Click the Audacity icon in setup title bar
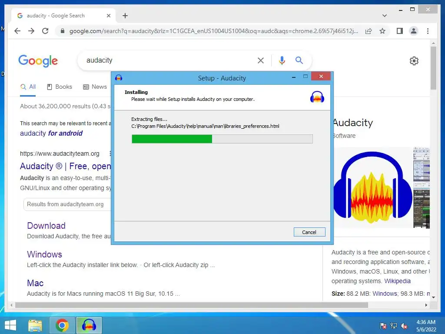445x334 pixels. [119, 77]
